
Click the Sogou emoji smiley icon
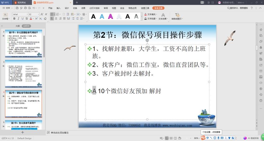pos(215,138)
